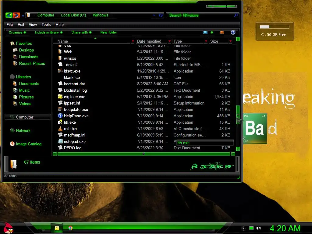
Task: Click the Windows breadcrumb segment
Action: [x=101, y=15]
